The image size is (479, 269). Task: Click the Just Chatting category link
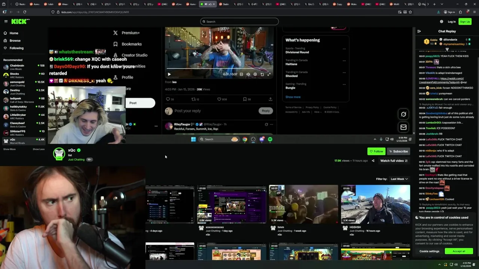(76, 160)
